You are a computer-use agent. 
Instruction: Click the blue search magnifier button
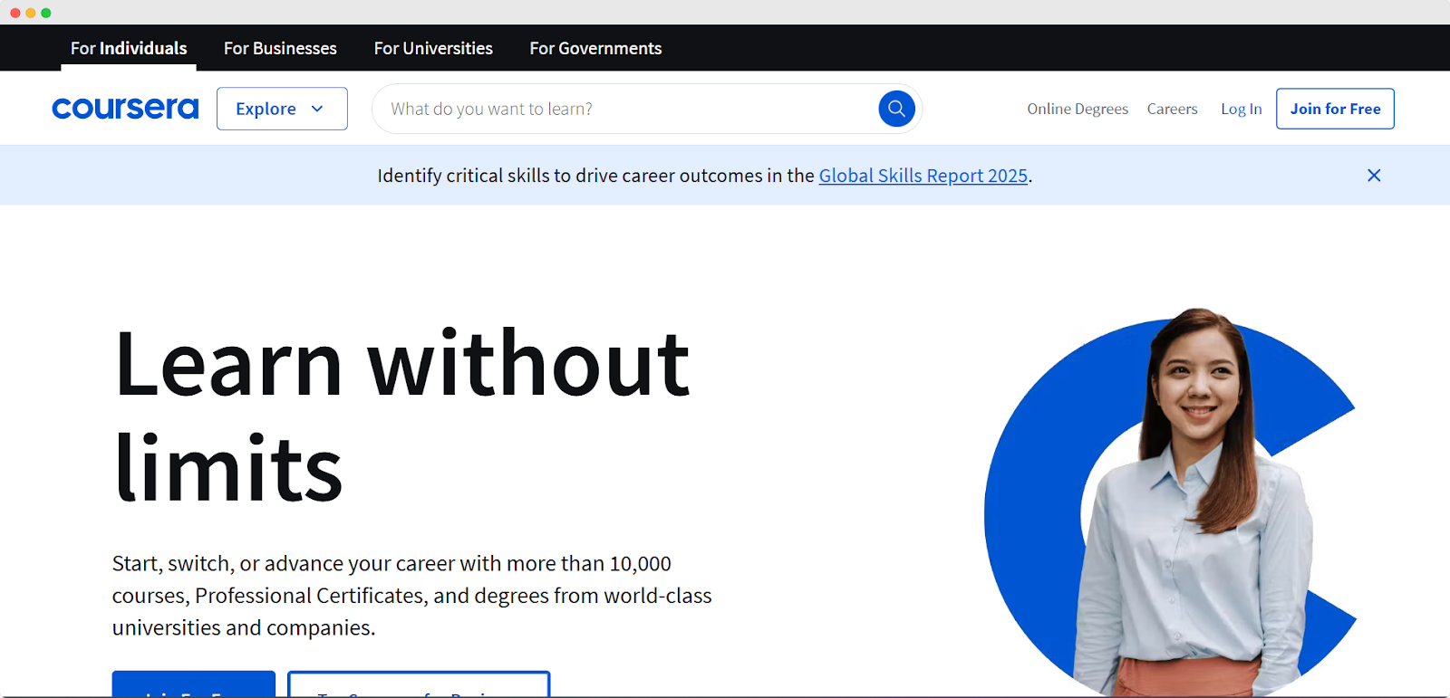(x=896, y=109)
